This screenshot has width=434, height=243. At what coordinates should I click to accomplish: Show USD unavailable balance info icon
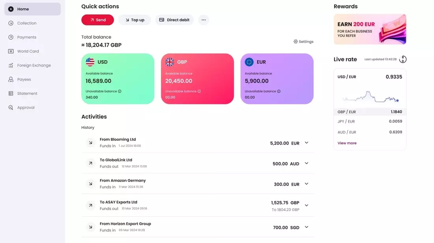coord(120,91)
